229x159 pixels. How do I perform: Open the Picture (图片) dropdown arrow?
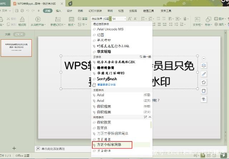[225, 19]
